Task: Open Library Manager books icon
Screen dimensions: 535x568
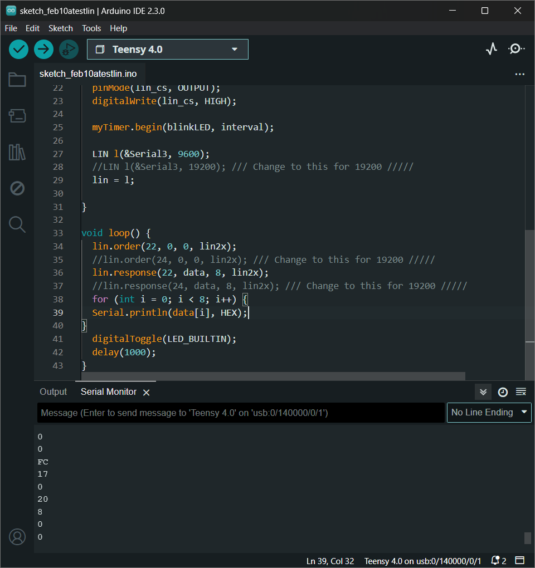Action: (x=17, y=152)
